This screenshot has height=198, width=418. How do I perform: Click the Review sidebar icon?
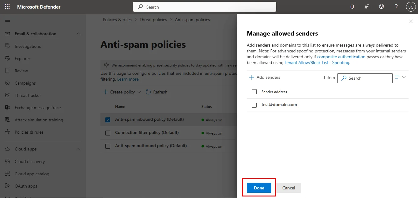[x=8, y=70]
